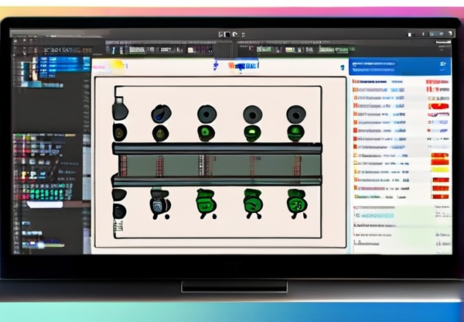Open the yellow-highlighted tab above canvas left

pyautogui.click(x=116, y=65)
